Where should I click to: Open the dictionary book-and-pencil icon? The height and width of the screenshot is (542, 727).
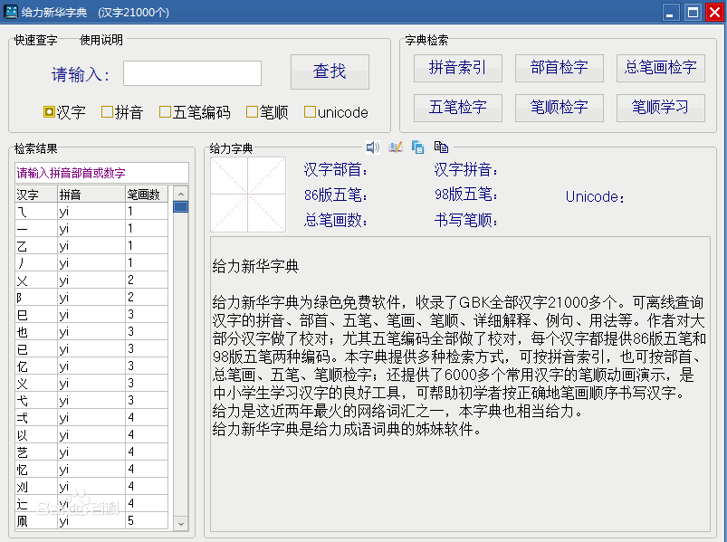point(396,147)
